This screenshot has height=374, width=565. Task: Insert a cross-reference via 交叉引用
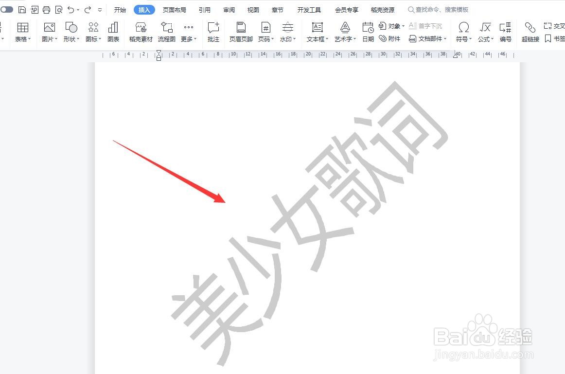(x=555, y=26)
